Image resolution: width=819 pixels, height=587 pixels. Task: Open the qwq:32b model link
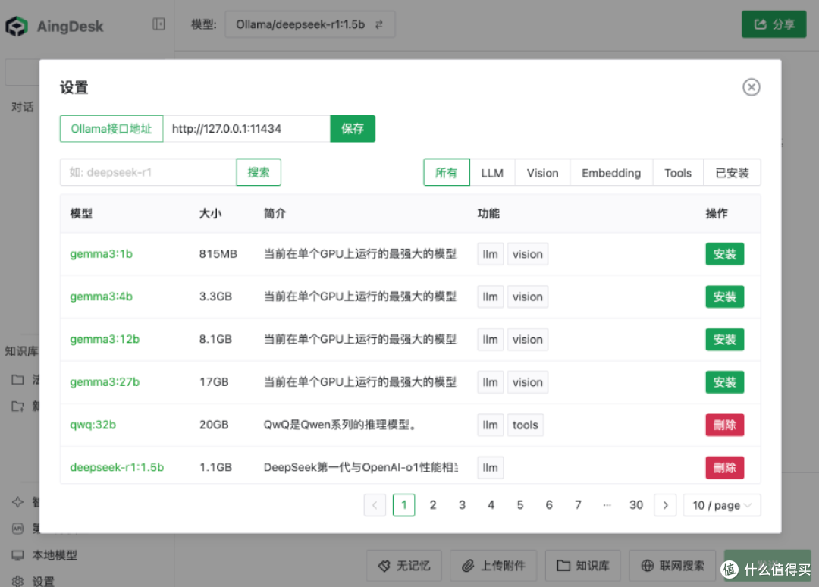pos(93,425)
